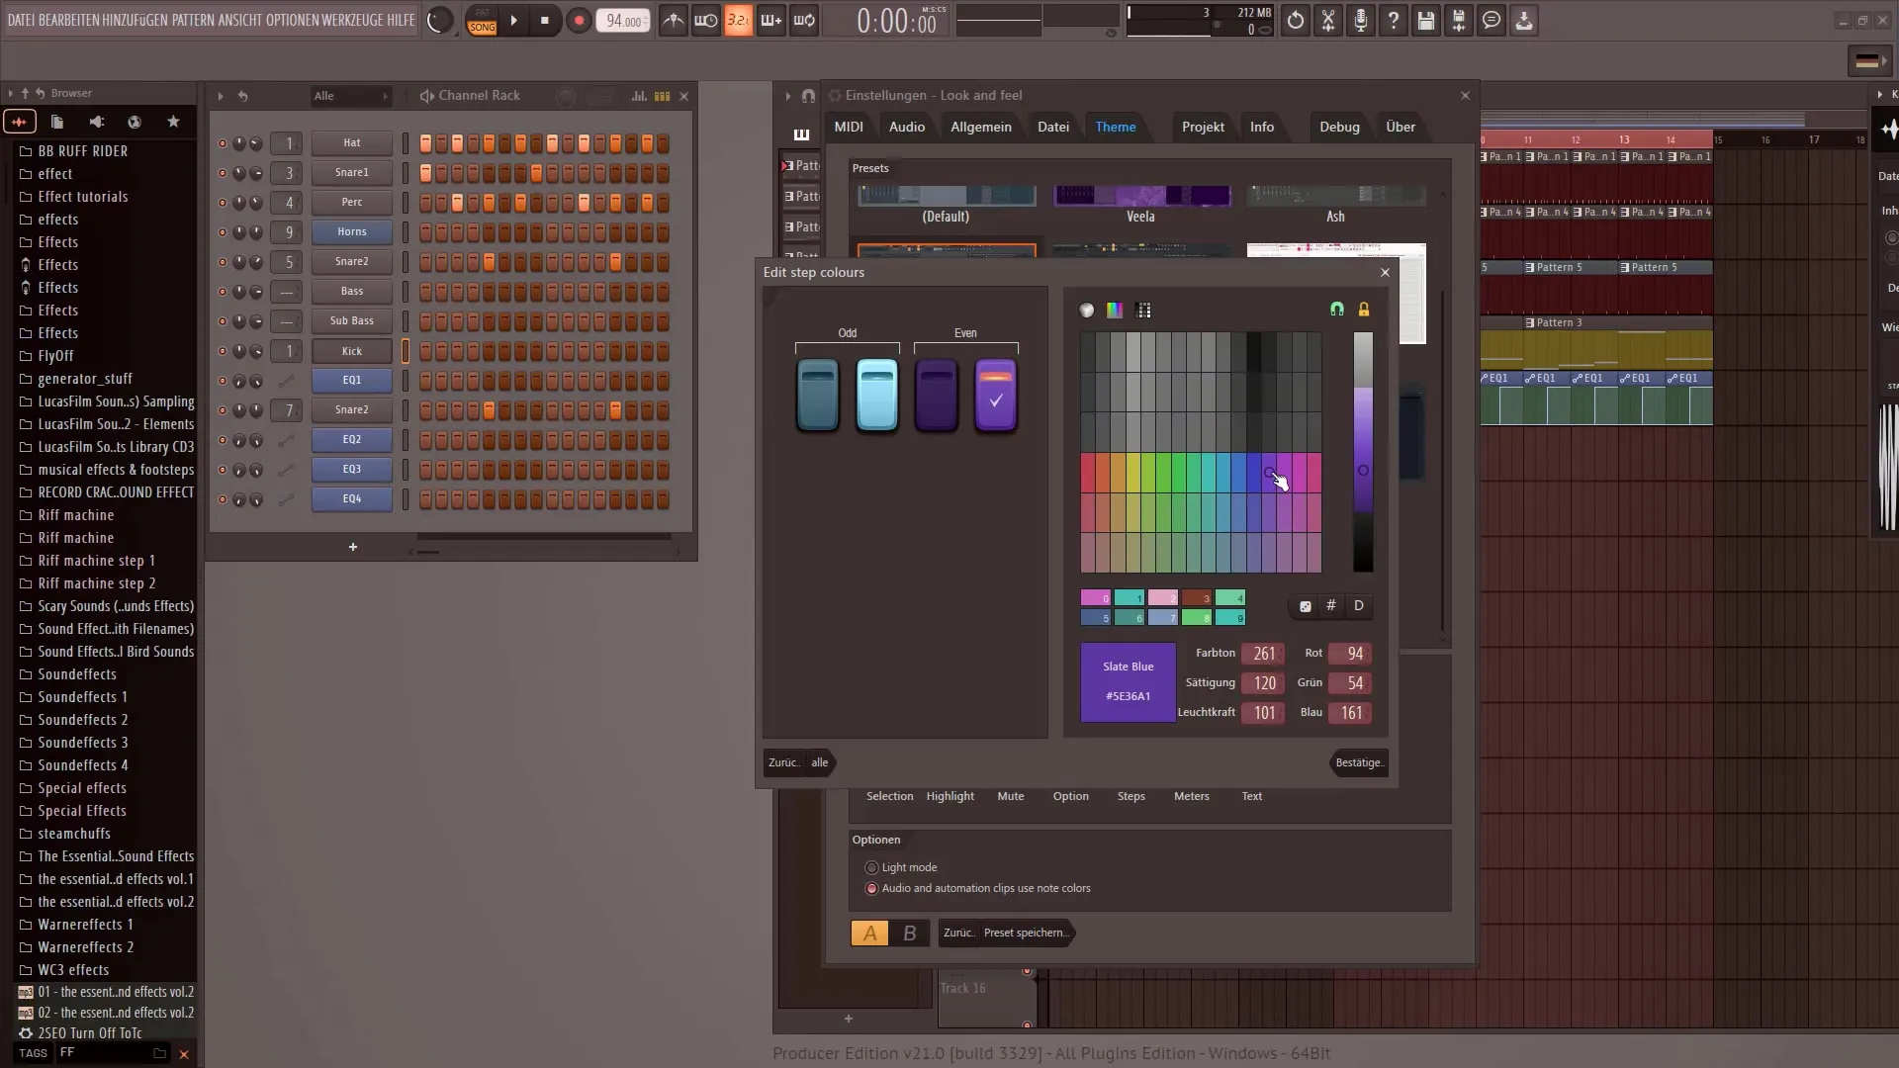Viewport: 1899px width, 1068px height.
Task: Toggle the green magnet snap icon
Action: click(x=1337, y=310)
